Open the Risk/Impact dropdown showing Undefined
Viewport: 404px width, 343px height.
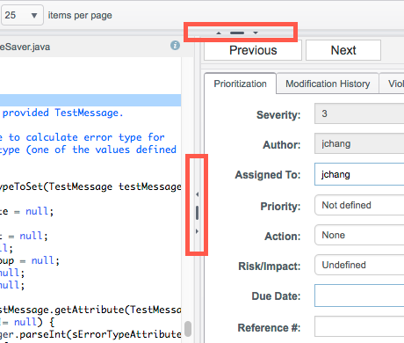[x=359, y=265]
